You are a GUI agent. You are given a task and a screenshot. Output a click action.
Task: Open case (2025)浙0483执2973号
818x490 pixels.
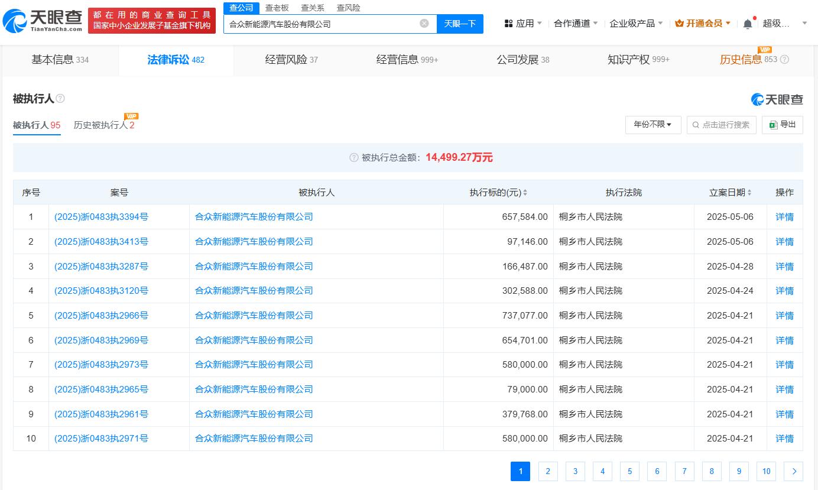click(x=101, y=365)
